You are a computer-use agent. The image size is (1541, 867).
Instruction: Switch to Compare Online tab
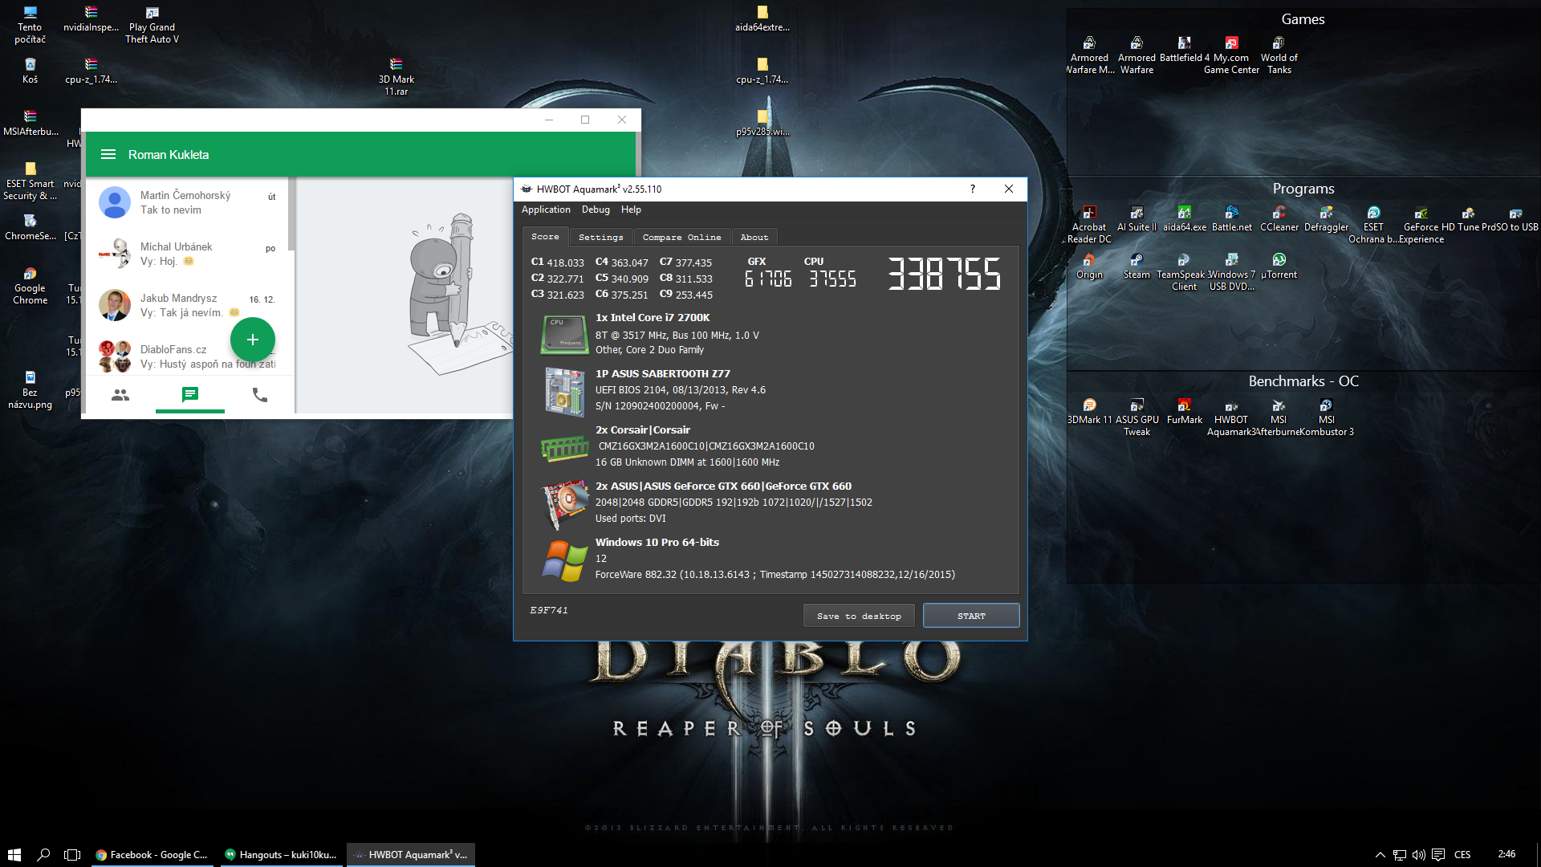[681, 238]
